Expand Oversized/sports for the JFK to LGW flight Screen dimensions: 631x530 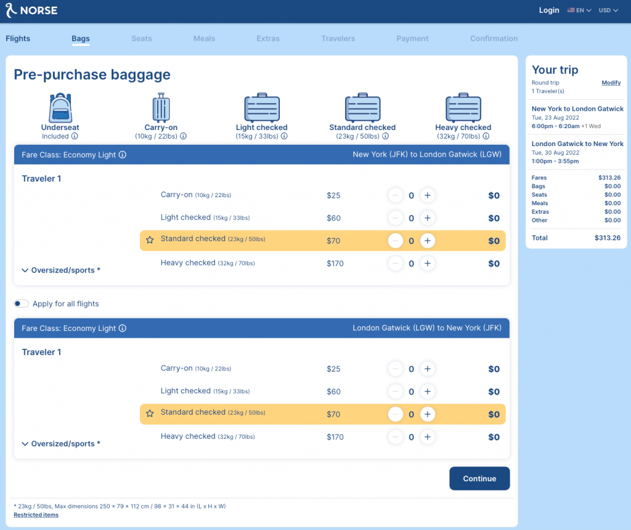60,270
